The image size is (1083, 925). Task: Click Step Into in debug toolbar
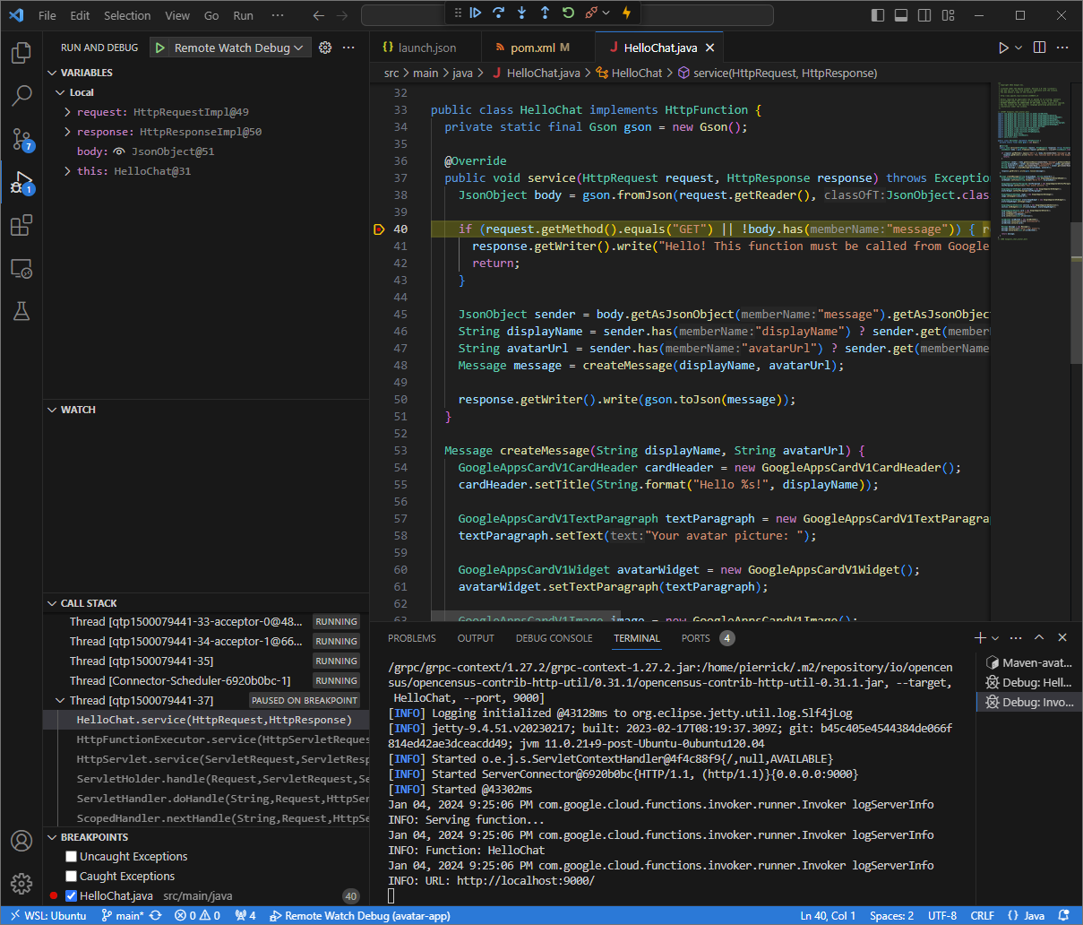[x=521, y=13]
